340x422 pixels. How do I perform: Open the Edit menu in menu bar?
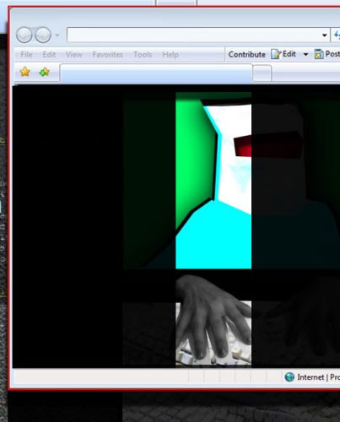click(49, 54)
